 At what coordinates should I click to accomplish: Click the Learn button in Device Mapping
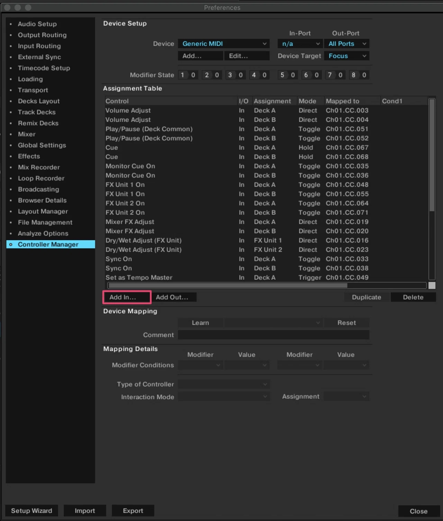click(200, 323)
